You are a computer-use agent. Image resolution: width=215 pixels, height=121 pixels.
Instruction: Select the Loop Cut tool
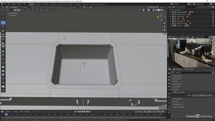tap(3, 59)
